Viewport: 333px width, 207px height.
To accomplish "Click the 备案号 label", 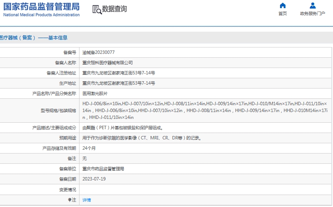I will click(70, 53).
